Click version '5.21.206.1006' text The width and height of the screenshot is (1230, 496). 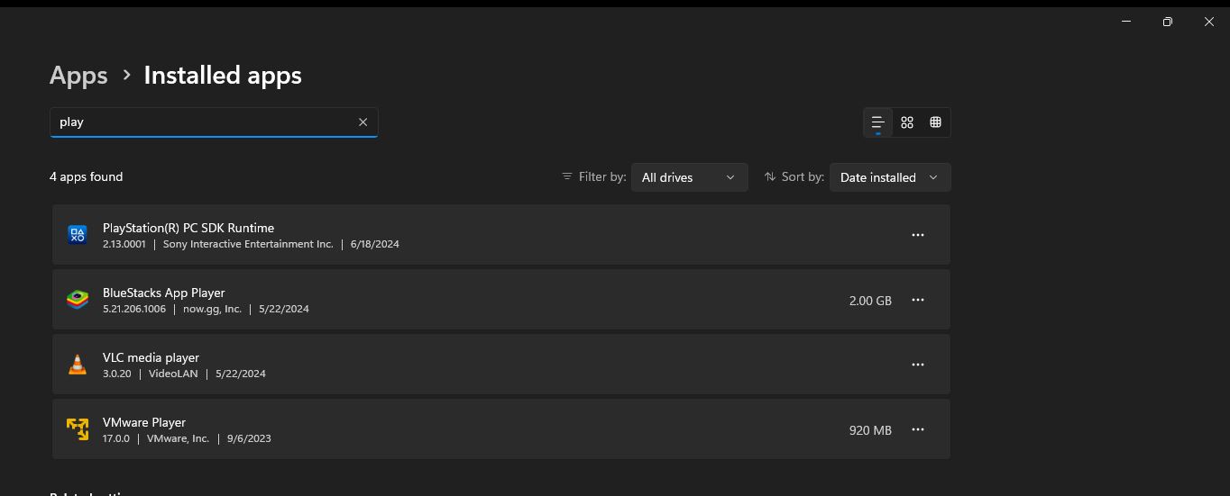[x=134, y=309]
